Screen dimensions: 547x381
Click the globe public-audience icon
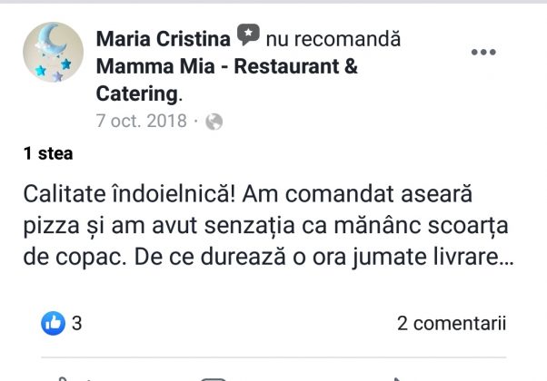coord(214,122)
